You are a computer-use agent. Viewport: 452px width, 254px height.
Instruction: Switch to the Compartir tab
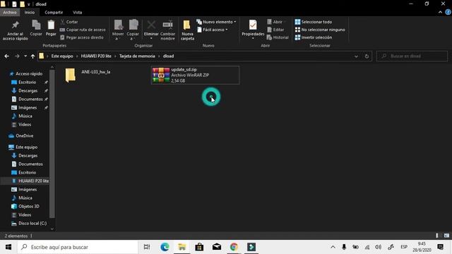tap(54, 13)
